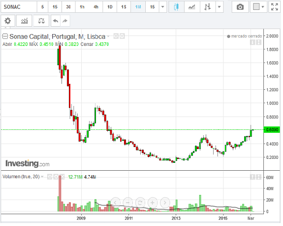Open the Sonae Capital title dropdown arrow
This screenshot has width=283, height=226.
click(x=108, y=37)
